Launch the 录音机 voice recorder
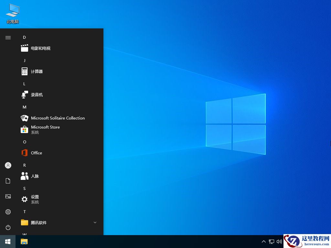This screenshot has width=331, height=248. coord(37,95)
